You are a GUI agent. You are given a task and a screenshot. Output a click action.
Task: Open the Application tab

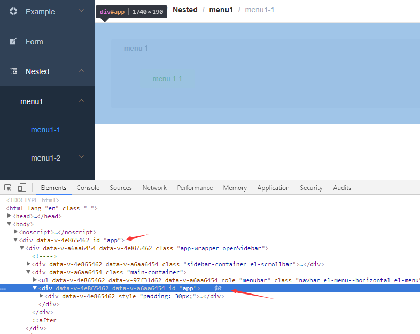[273, 188]
